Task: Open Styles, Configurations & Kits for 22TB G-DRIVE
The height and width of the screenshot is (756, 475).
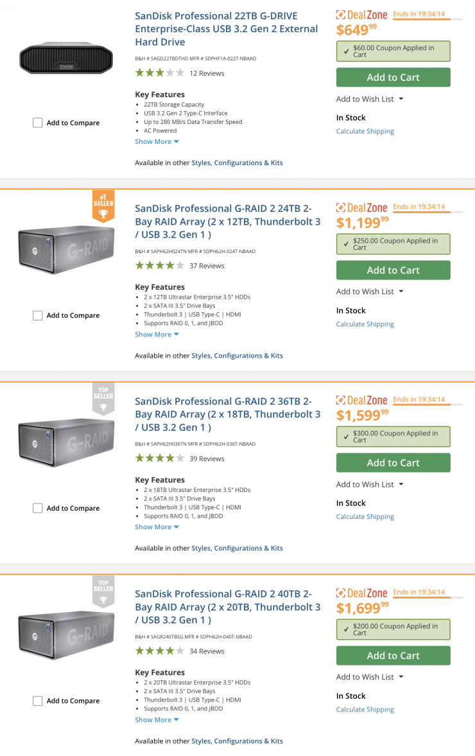Action: (x=237, y=163)
